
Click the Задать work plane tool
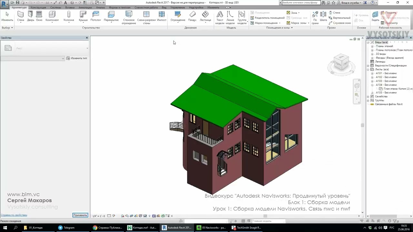pos(375,16)
